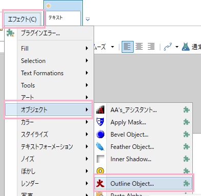Click the blue feather icon

coord(100,146)
